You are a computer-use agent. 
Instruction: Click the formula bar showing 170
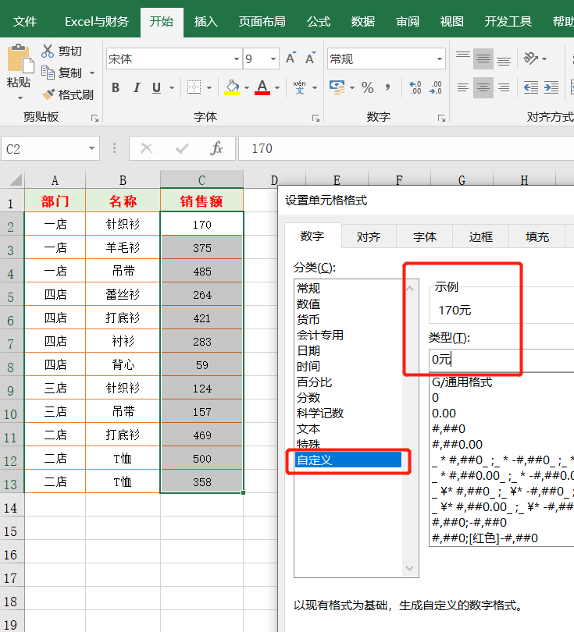tap(407, 149)
